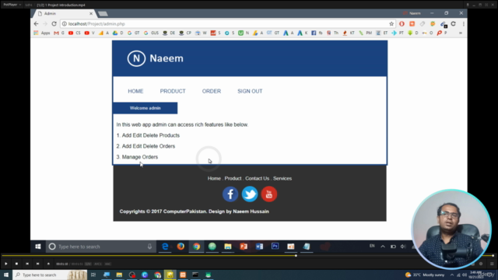This screenshot has width=498, height=280.
Task: Expand hidden icons in recorded system tray
Action: click(383, 247)
